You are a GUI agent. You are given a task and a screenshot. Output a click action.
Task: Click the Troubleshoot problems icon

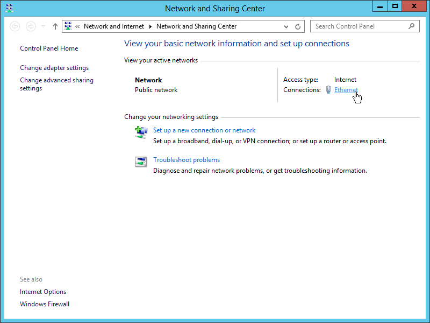tap(141, 162)
